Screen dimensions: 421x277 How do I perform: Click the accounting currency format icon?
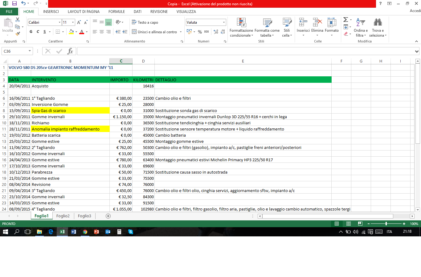pyautogui.click(x=189, y=32)
